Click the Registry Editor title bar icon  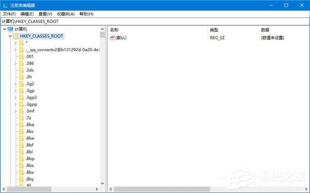click(x=5, y=5)
